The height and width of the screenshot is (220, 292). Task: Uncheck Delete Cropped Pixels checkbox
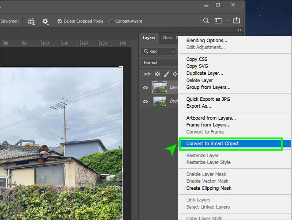coord(59,22)
